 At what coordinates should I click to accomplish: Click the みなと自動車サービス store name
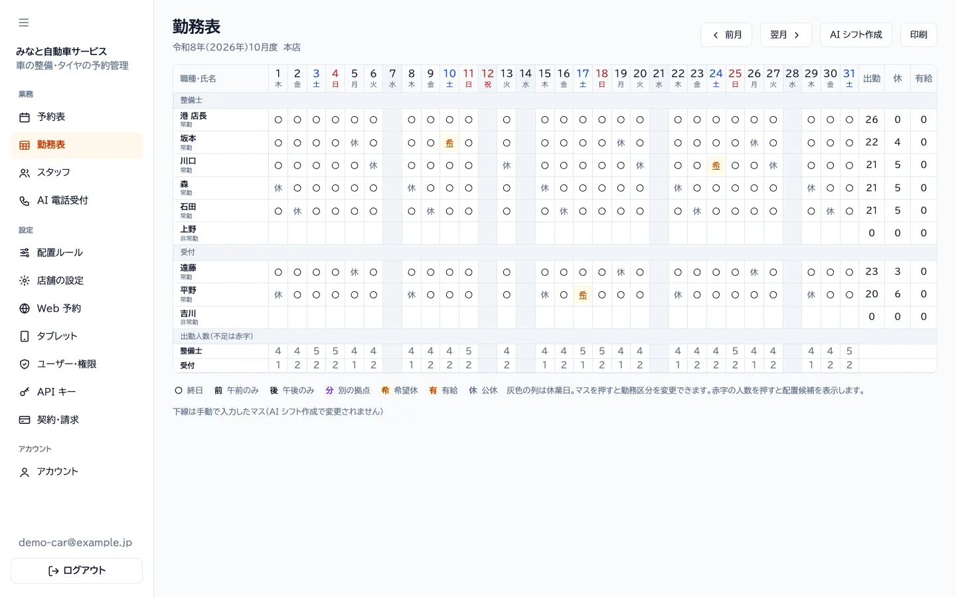(61, 52)
